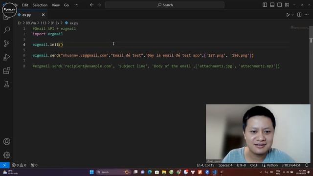Open editor More Actions ellipsis
The width and height of the screenshot is (313, 176).
click(x=307, y=15)
